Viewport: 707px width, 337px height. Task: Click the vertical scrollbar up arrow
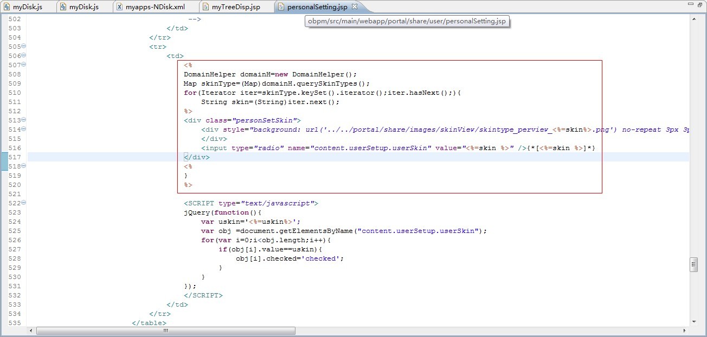pyautogui.click(x=693, y=18)
